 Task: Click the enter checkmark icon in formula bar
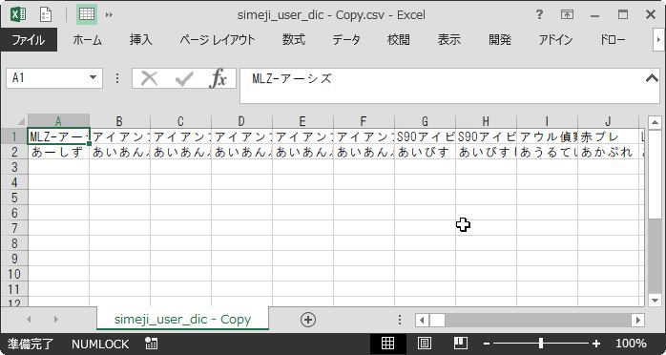click(x=184, y=78)
